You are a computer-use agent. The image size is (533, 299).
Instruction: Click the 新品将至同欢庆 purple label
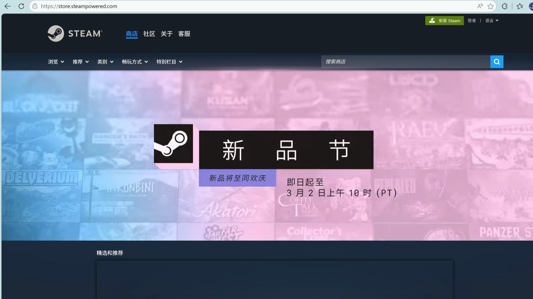[238, 178]
